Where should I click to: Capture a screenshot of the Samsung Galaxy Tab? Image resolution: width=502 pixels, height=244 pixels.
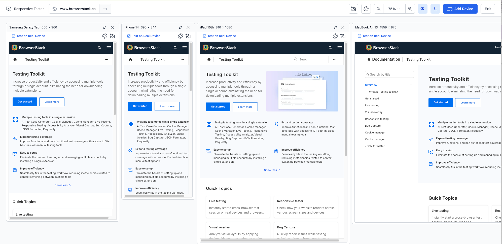112,36
